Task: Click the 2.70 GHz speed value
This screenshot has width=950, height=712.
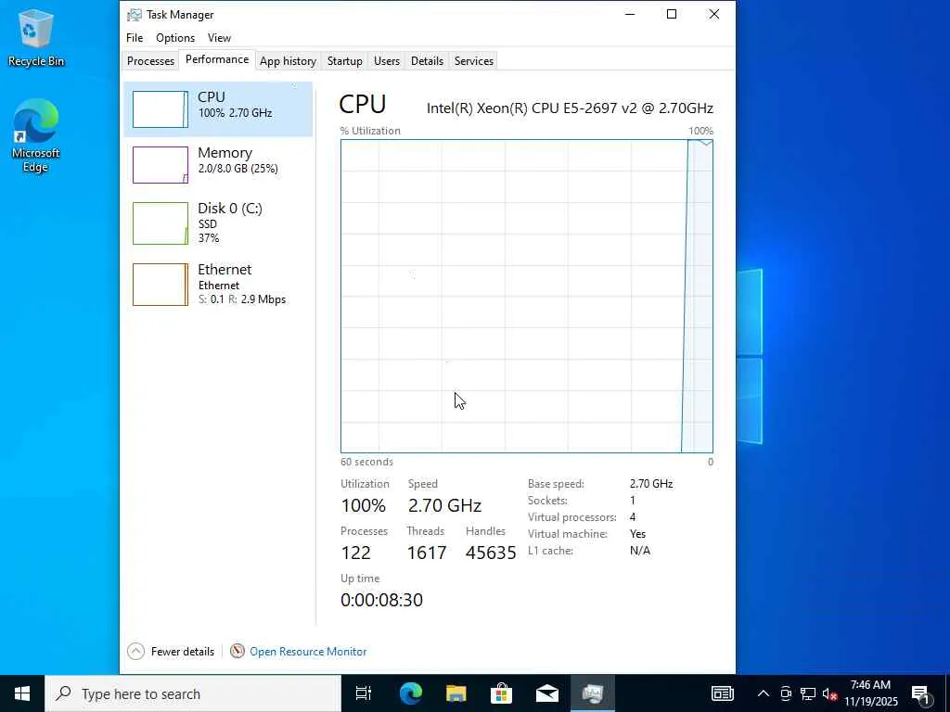Action: click(x=444, y=505)
